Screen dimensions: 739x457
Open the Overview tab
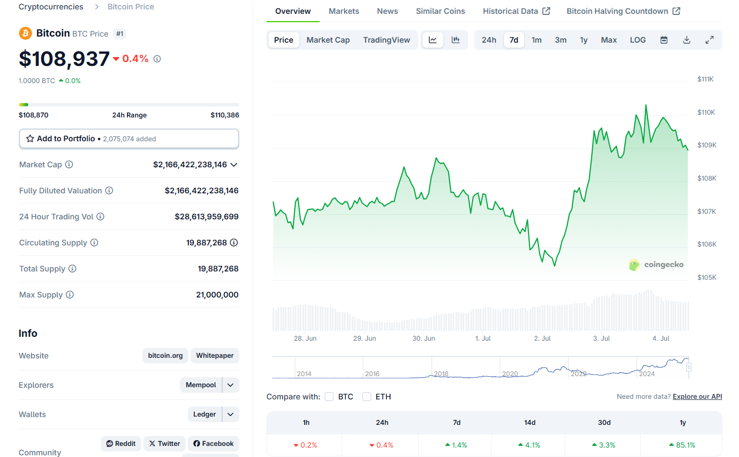pyautogui.click(x=293, y=11)
